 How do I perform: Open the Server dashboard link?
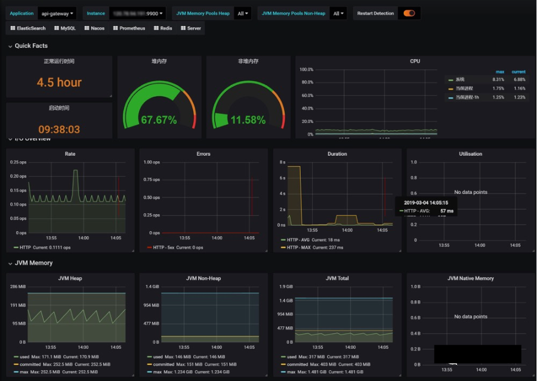tap(191, 28)
